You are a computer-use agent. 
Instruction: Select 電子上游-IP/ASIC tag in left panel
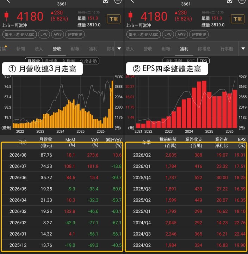coord(20,35)
